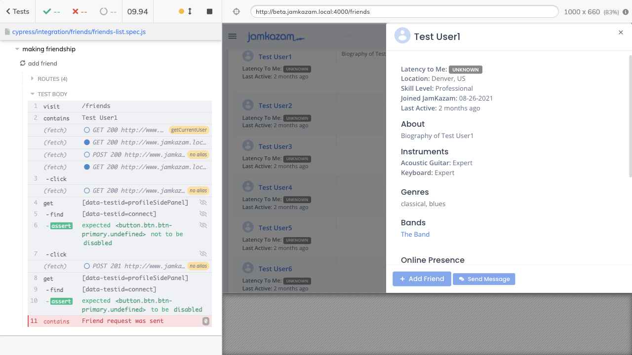Open The Band link under Bands

415,234
